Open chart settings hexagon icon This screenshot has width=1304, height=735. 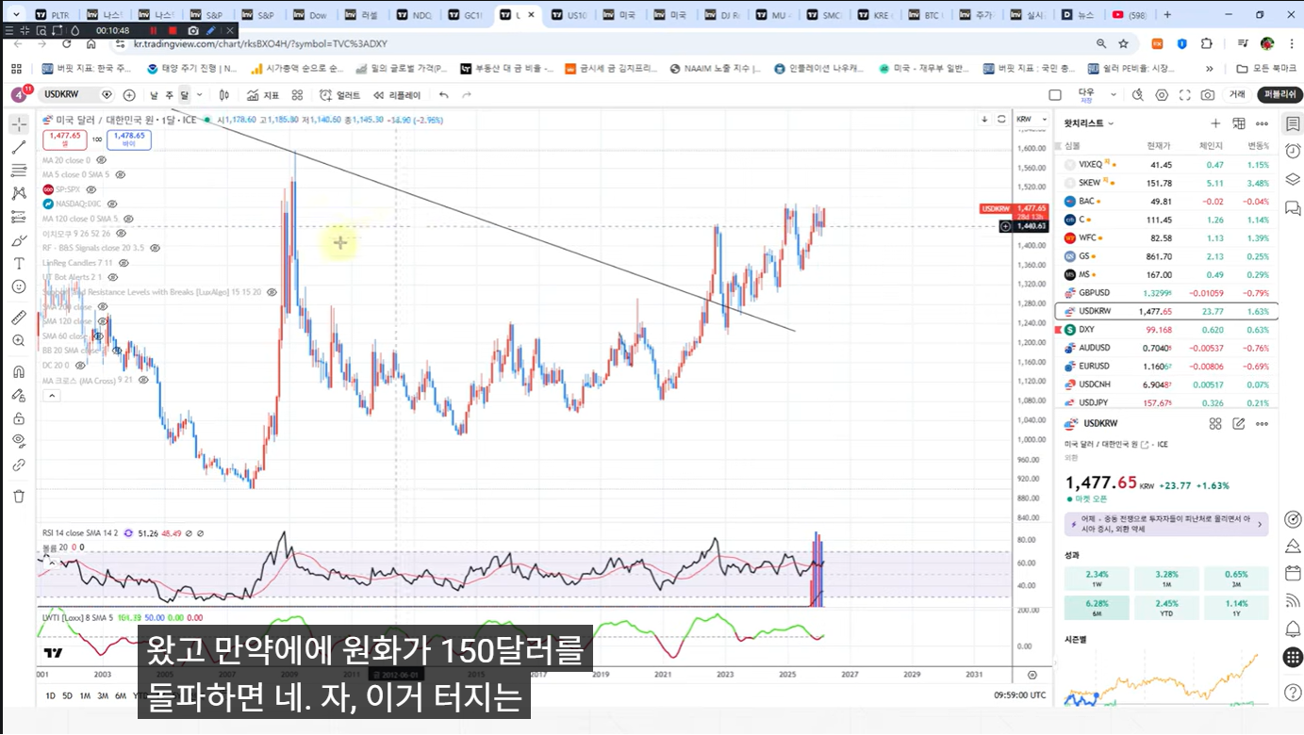[x=1162, y=95]
